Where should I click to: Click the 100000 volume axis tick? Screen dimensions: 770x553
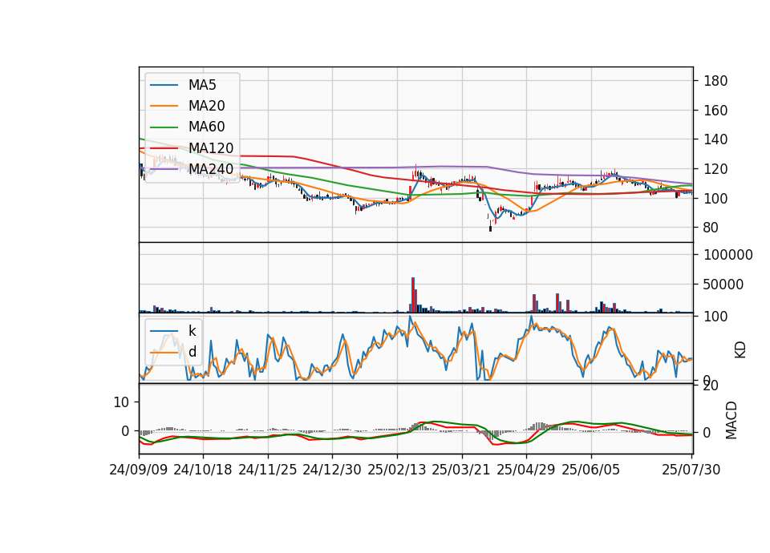click(x=728, y=255)
